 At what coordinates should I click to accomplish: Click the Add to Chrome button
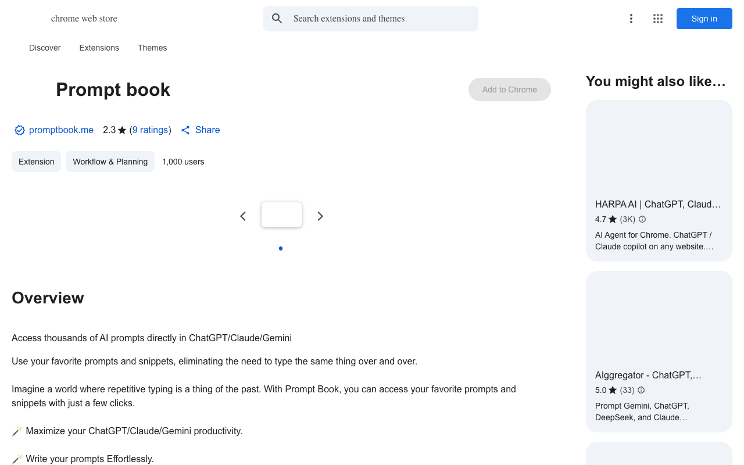click(x=510, y=90)
